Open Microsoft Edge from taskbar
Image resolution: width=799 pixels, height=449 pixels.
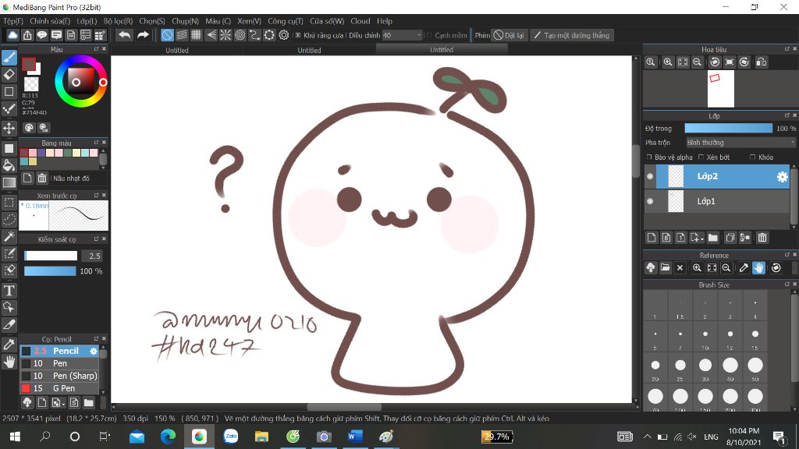click(x=168, y=437)
